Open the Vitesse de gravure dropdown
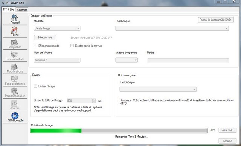The image size is (241, 146). 127,60
